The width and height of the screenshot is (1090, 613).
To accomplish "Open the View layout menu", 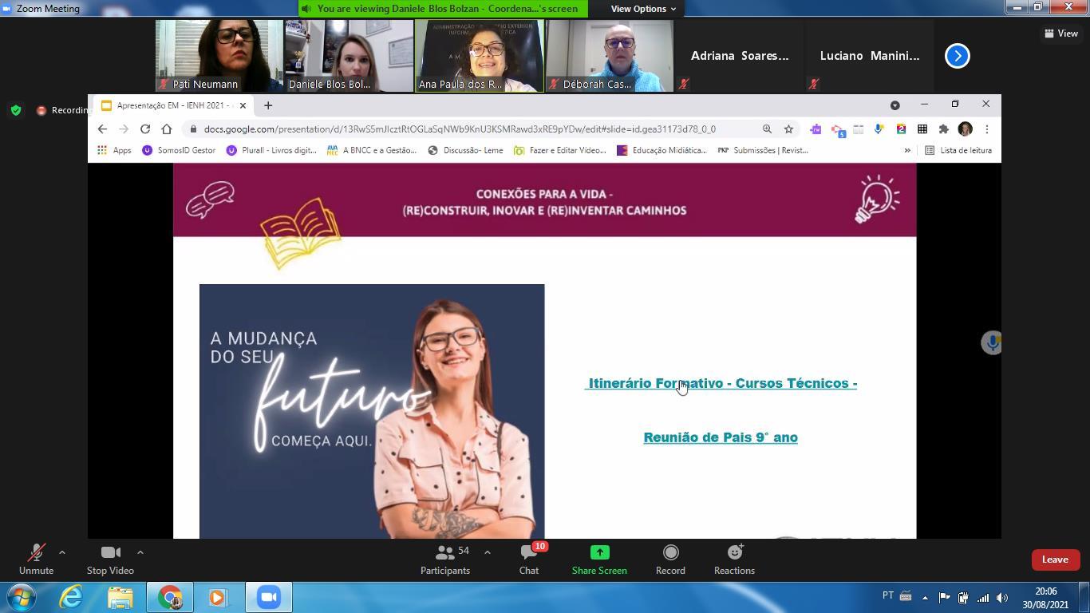I will click(1061, 34).
